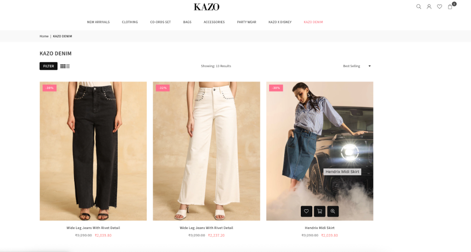The width and height of the screenshot is (471, 252).
Task: Open the BAGS menu item
Action: (187, 22)
